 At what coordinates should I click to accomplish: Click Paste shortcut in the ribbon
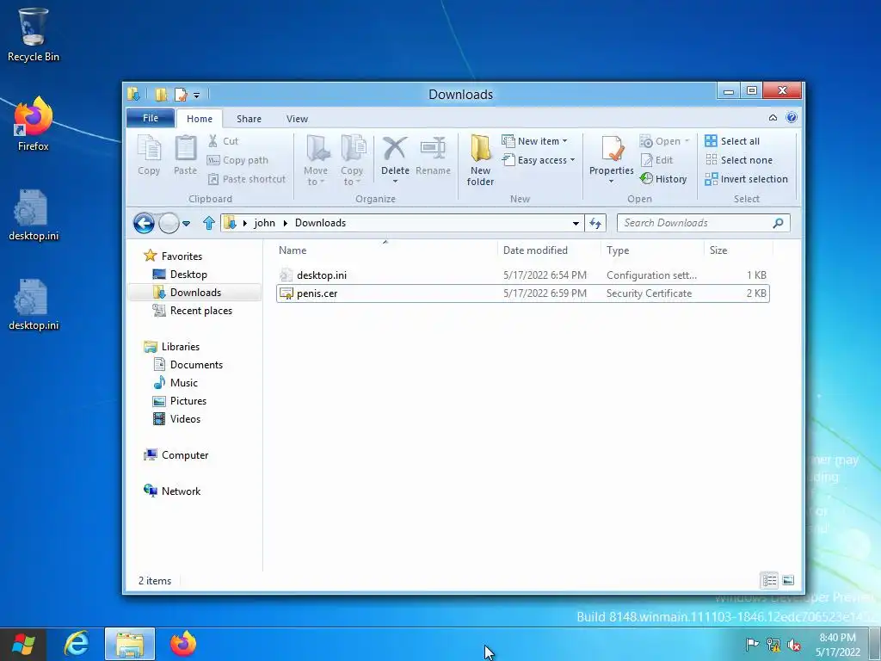pos(247,179)
